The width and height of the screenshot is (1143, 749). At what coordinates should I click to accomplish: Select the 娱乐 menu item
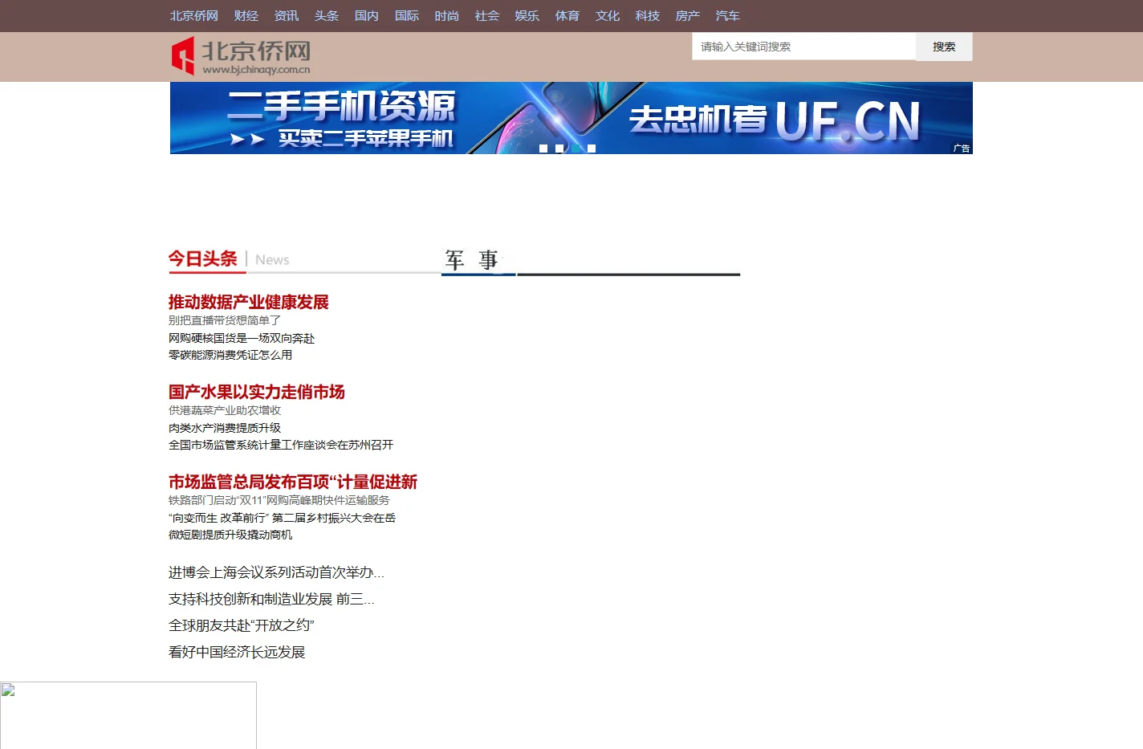click(527, 16)
